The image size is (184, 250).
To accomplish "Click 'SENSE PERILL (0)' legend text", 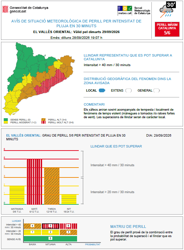I will [x=20, y=120].
